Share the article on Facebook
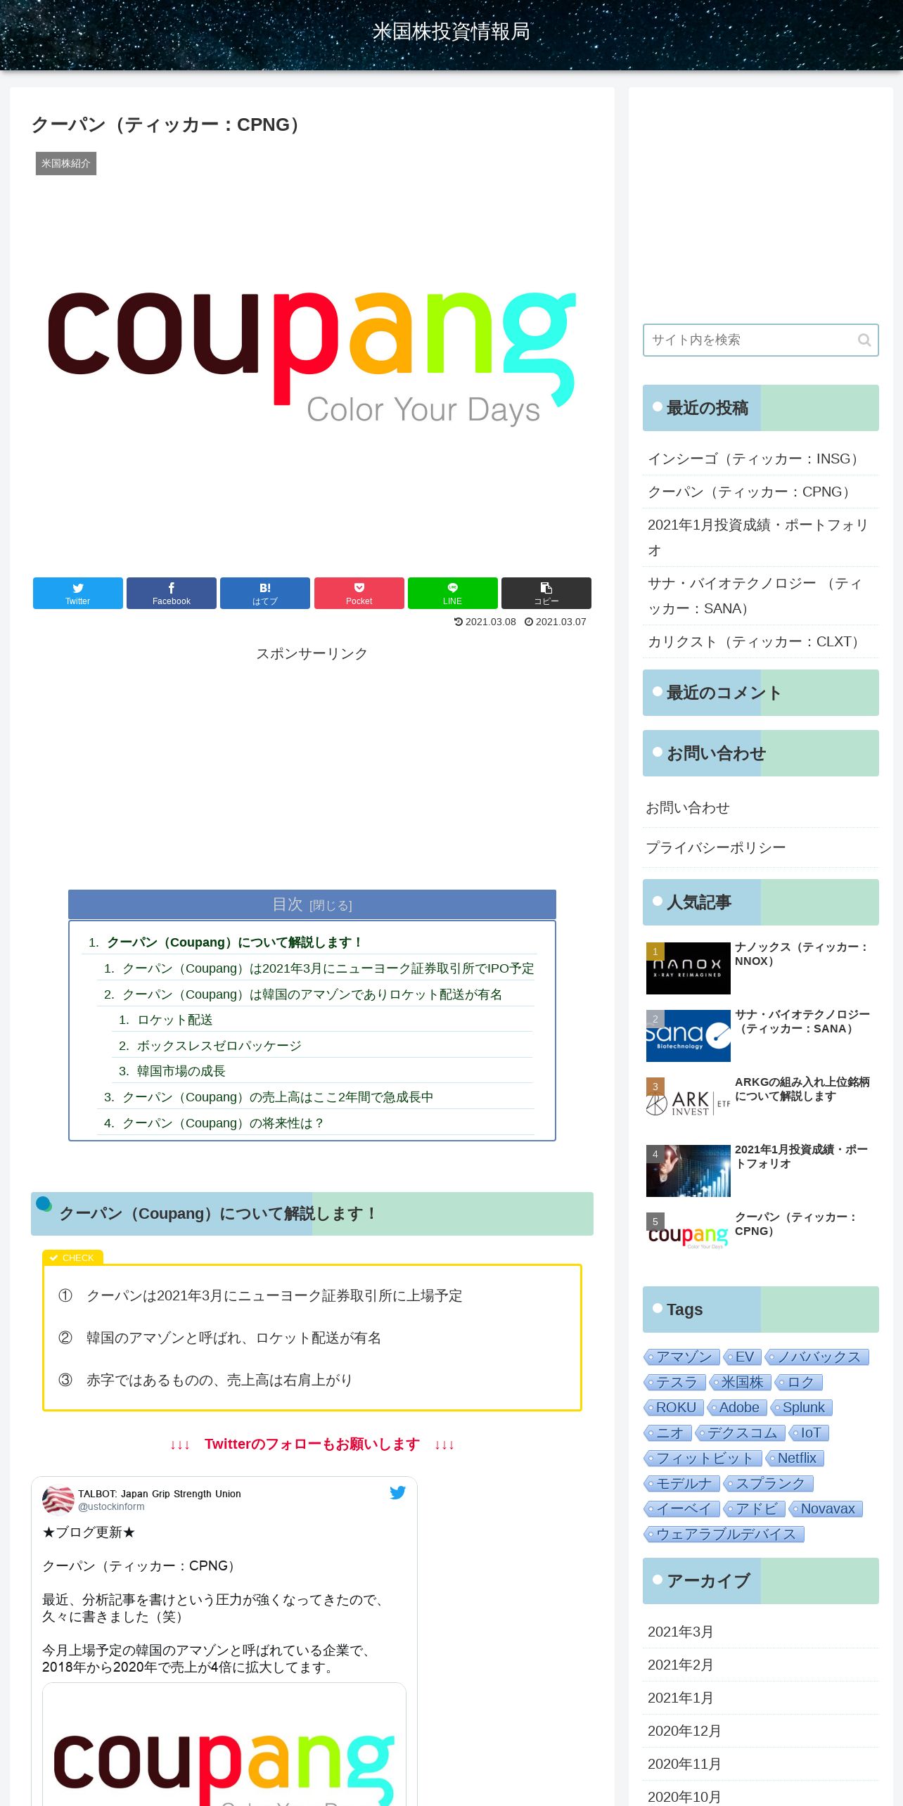Image resolution: width=903 pixels, height=1806 pixels. [x=172, y=593]
